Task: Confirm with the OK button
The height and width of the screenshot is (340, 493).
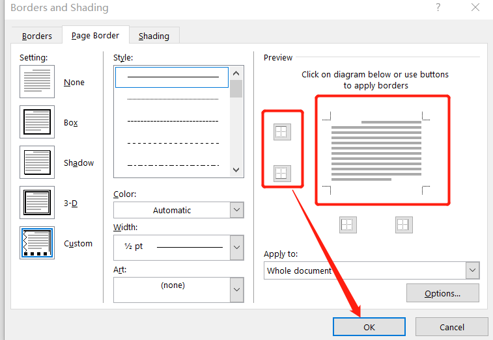Action: tap(369, 327)
